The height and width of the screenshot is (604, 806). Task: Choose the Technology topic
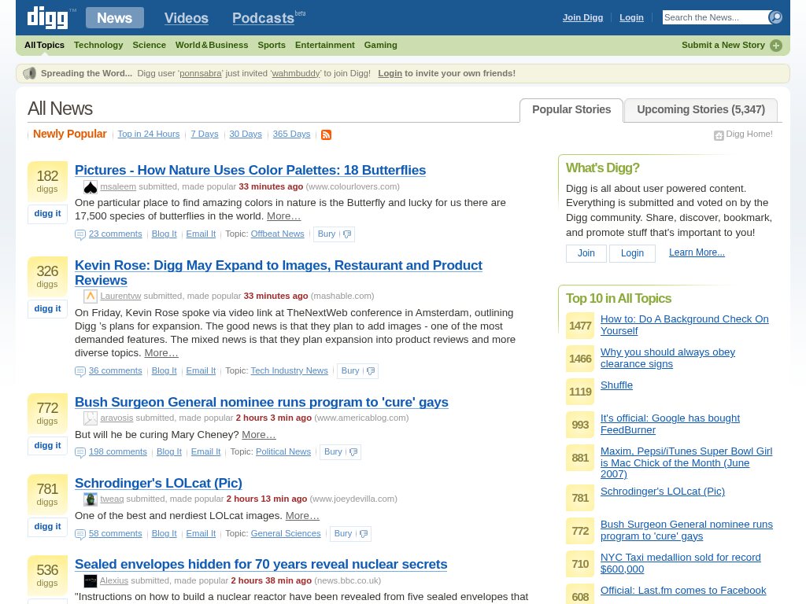(x=98, y=45)
